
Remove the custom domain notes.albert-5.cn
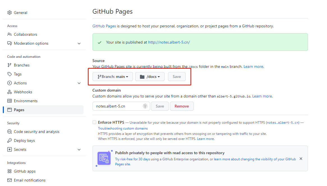pyautogui.click(x=182, y=106)
